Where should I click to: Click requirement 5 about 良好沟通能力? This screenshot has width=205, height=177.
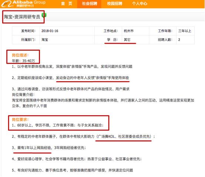click(x=73, y=170)
